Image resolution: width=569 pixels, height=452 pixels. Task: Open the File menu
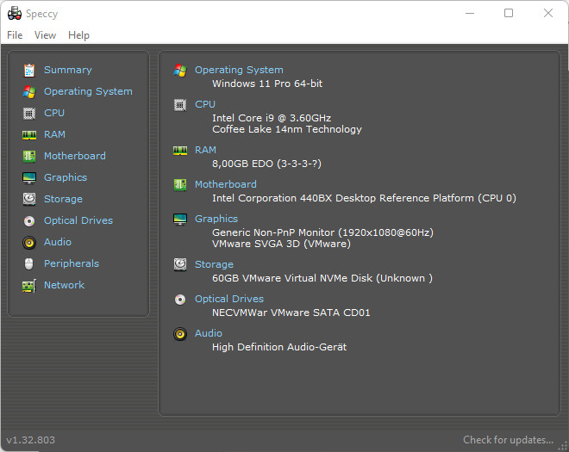click(15, 35)
